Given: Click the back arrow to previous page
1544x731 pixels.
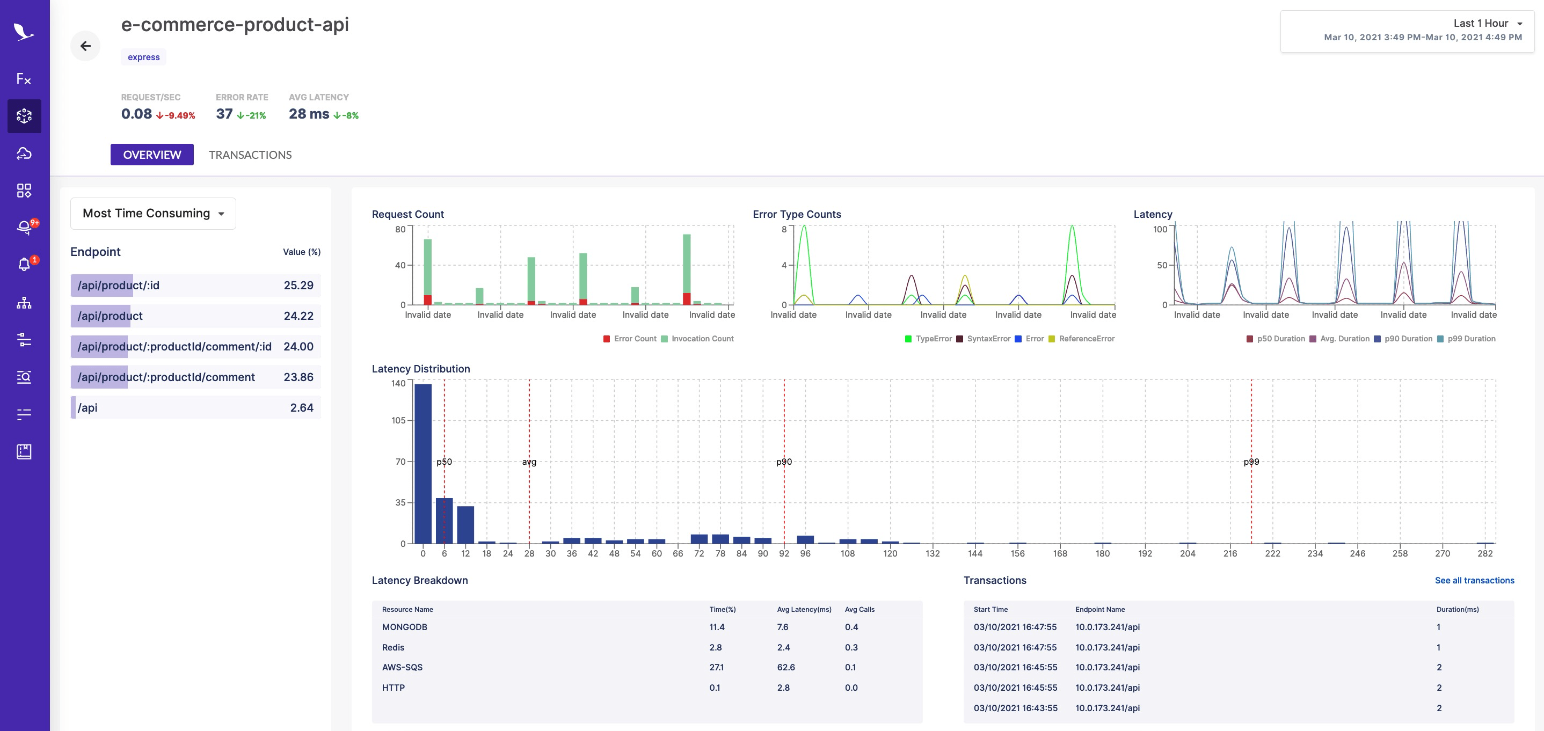Looking at the screenshot, I should tap(85, 45).
